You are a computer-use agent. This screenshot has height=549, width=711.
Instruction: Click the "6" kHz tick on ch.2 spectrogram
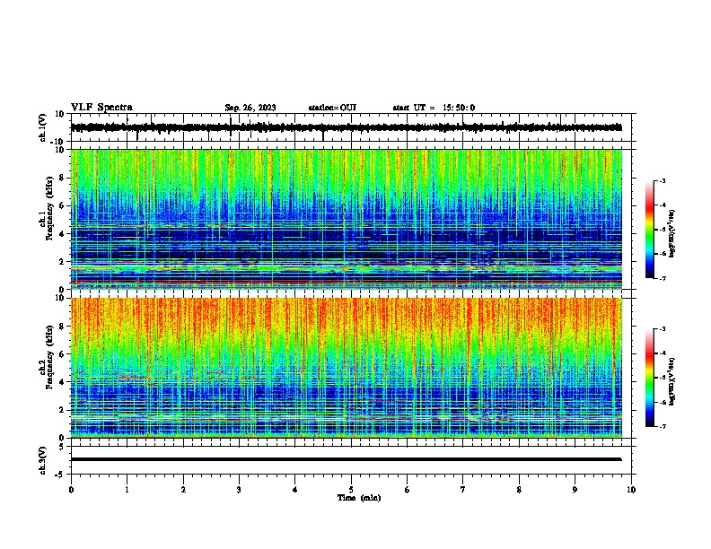[x=63, y=354]
